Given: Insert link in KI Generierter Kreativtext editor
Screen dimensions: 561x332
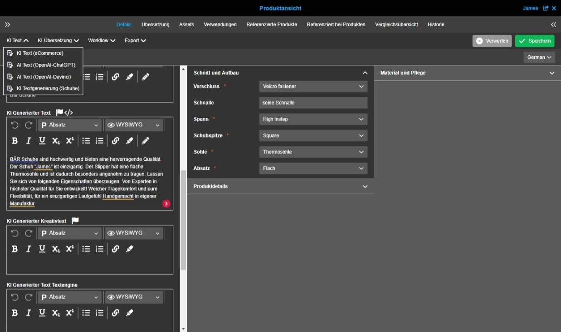Looking at the screenshot, I should pyautogui.click(x=116, y=249).
